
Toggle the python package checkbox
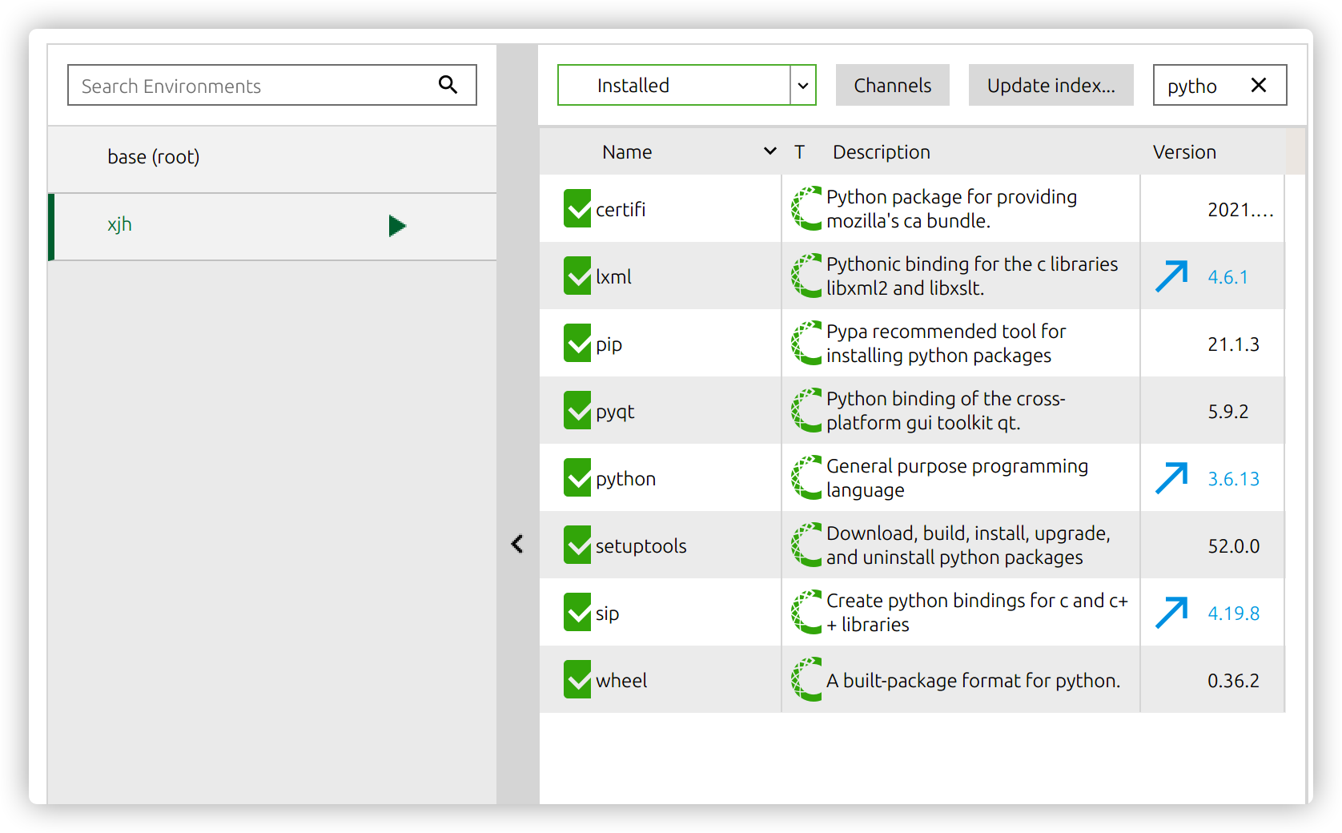(577, 477)
